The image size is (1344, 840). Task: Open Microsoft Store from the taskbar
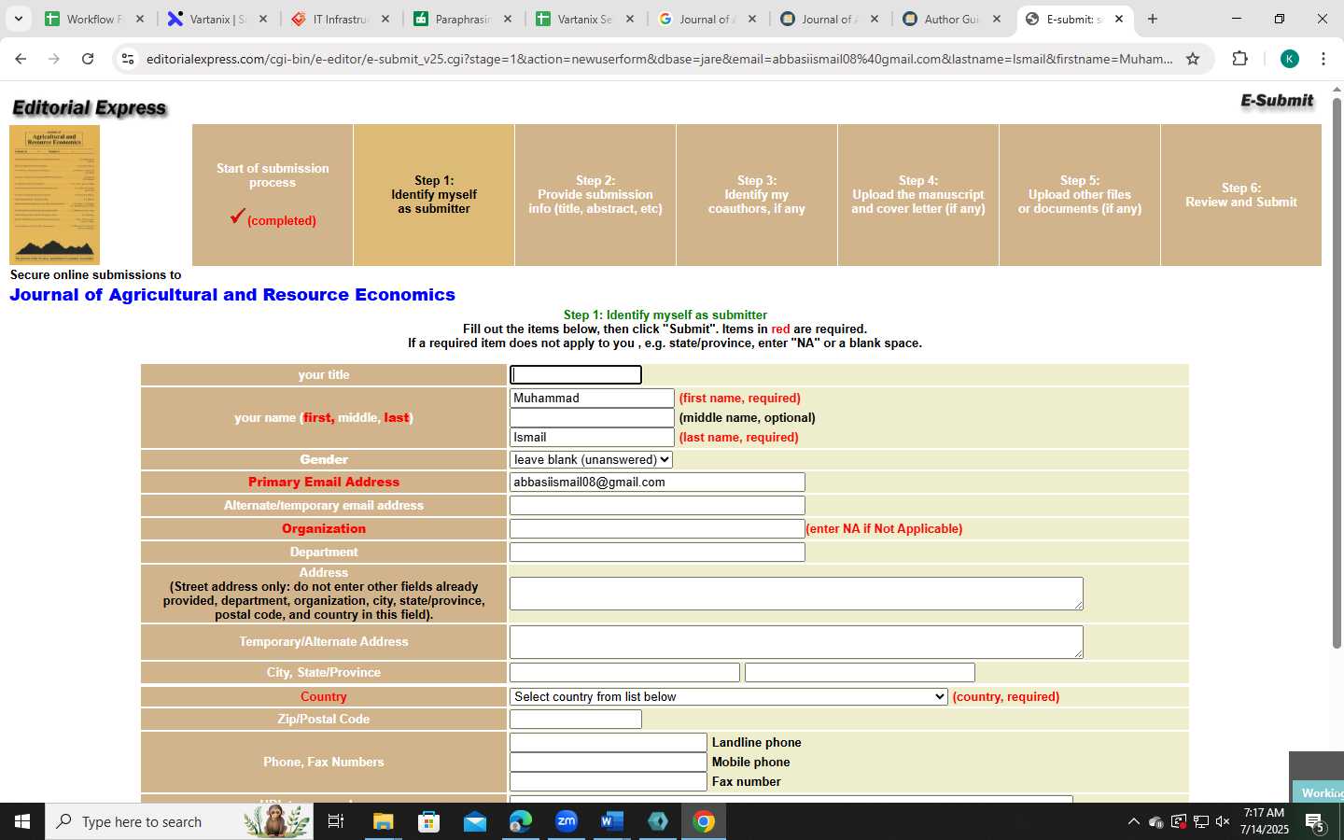click(x=428, y=821)
